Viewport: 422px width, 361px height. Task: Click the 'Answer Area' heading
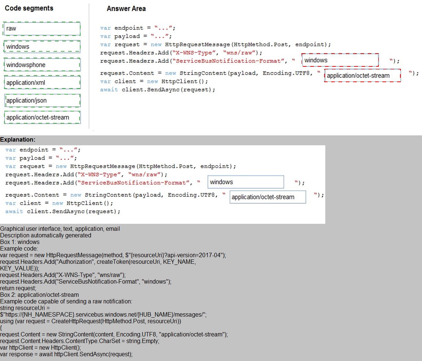(126, 8)
